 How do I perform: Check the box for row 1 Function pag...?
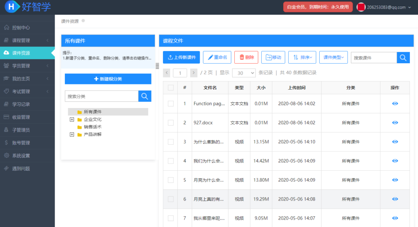(171, 104)
